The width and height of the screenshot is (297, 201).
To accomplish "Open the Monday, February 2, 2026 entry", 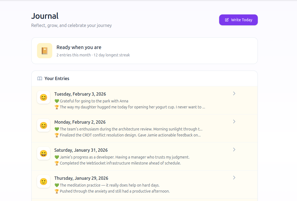I will click(x=145, y=128).
